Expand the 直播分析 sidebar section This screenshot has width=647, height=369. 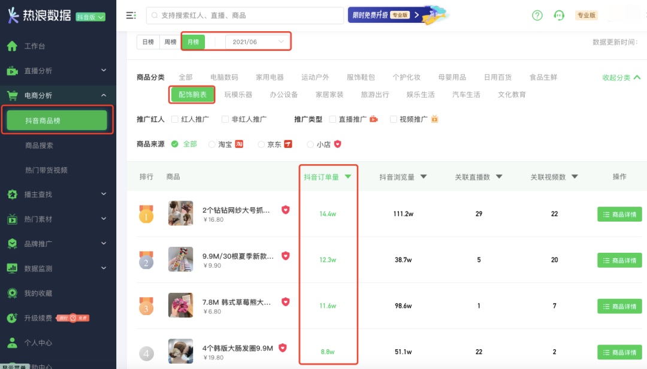pos(104,70)
